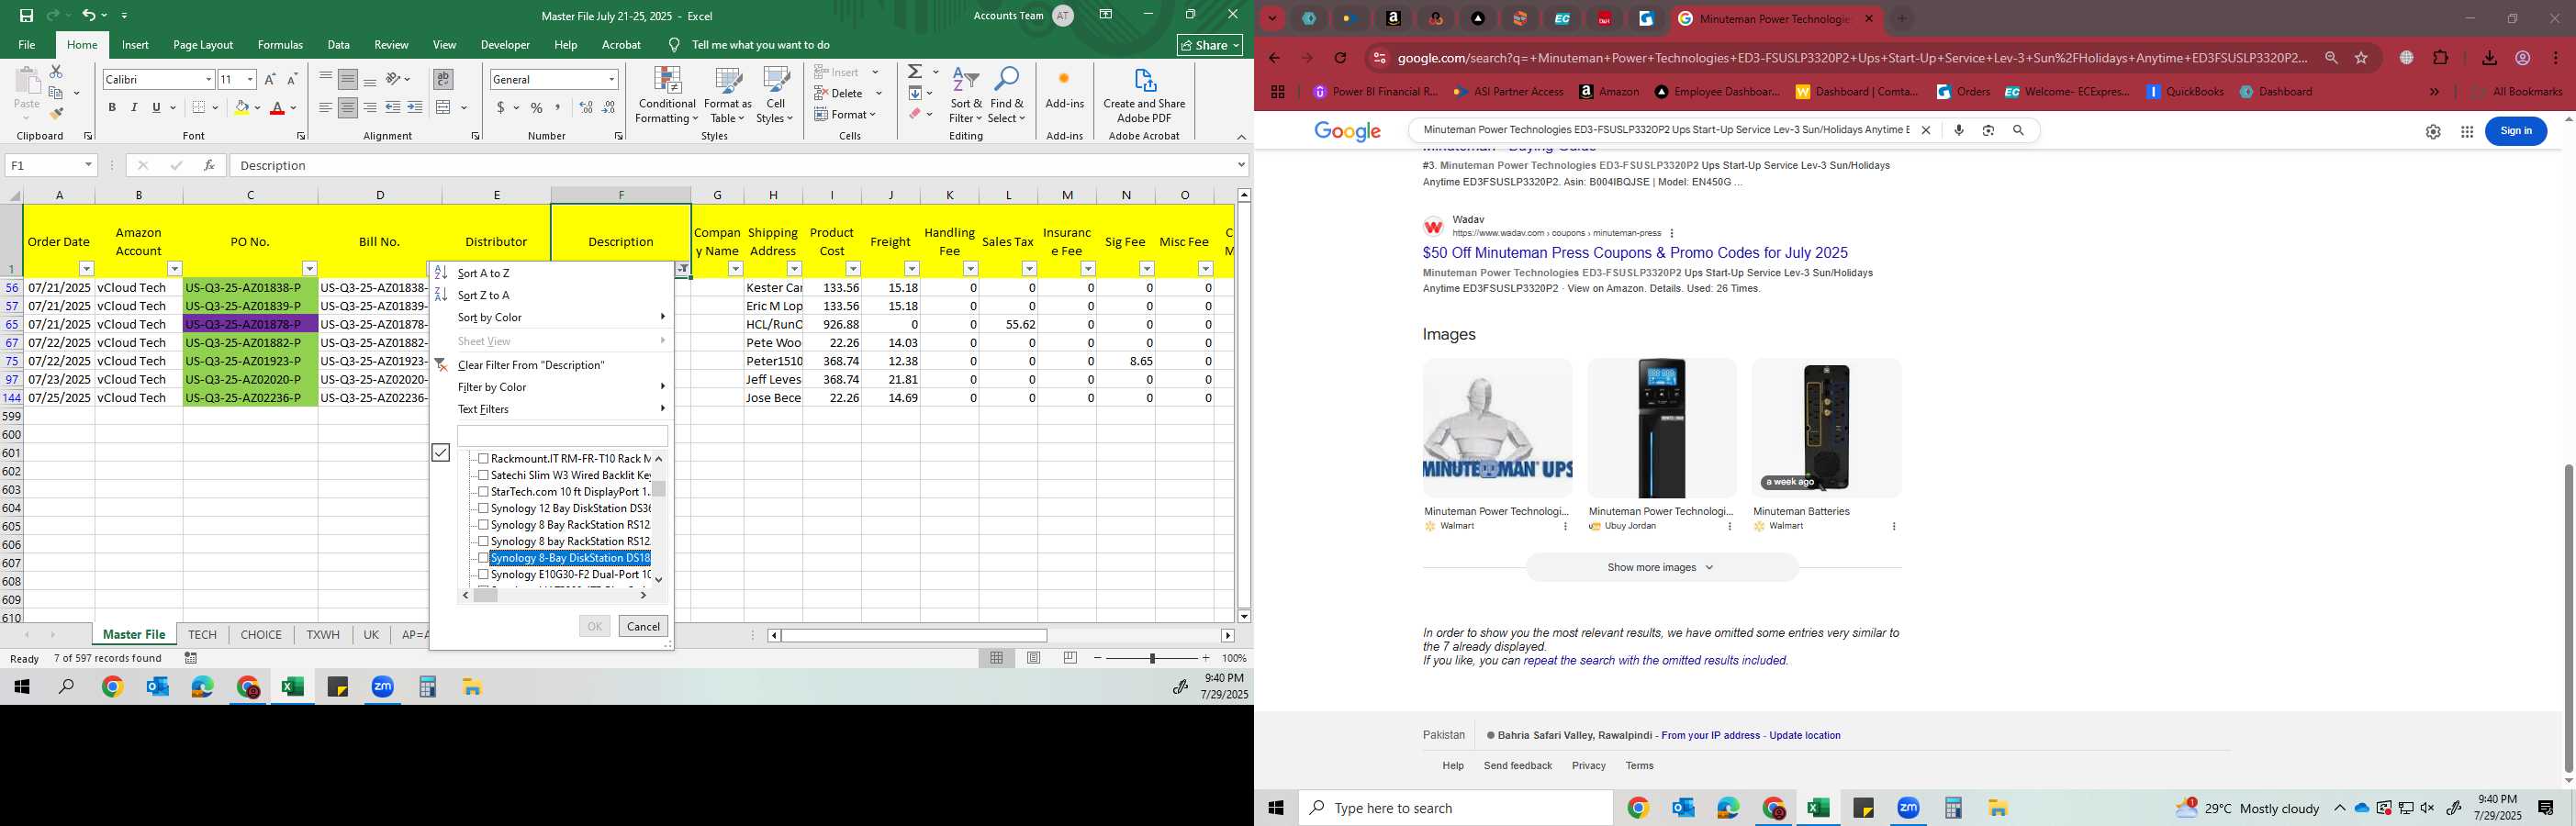Screen dimensions: 2576x826
Task: Click the Wrap Text icon
Action: 443,79
